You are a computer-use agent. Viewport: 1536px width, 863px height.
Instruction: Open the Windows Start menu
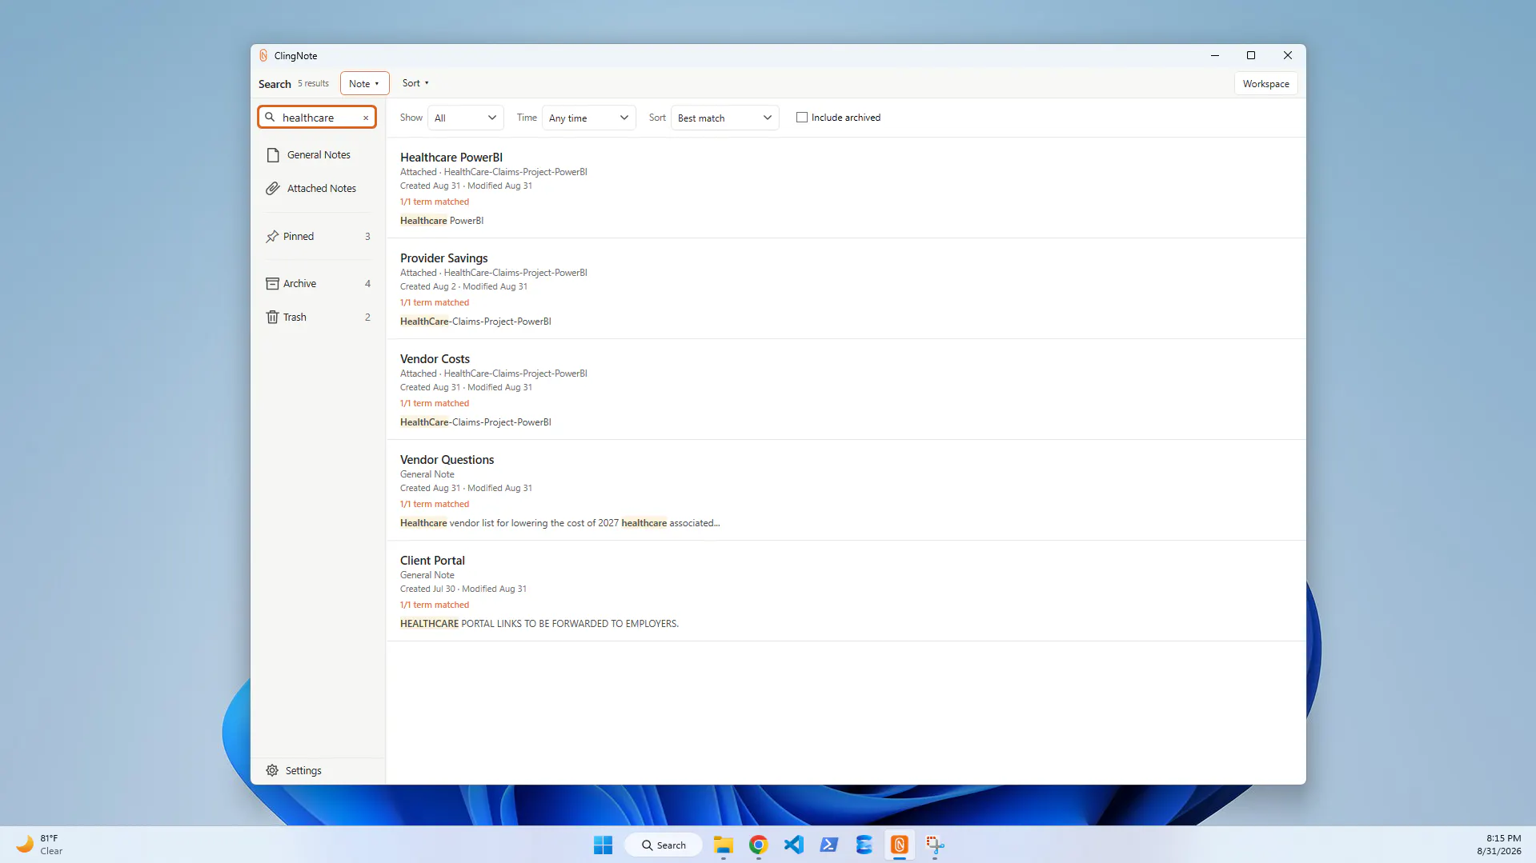603,845
